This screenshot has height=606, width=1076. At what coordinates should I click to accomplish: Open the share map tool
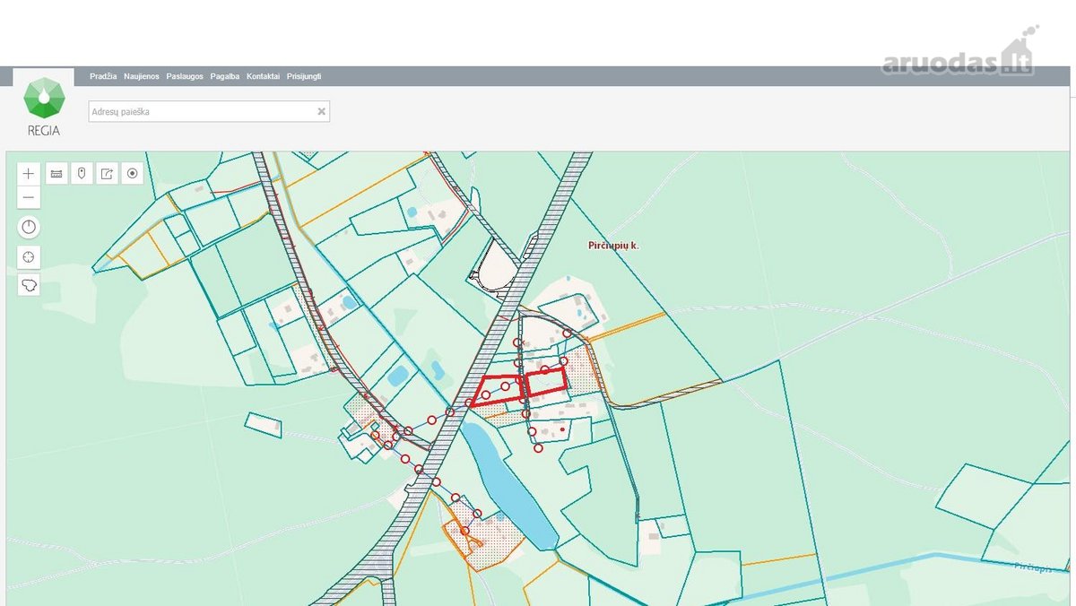pyautogui.click(x=107, y=174)
